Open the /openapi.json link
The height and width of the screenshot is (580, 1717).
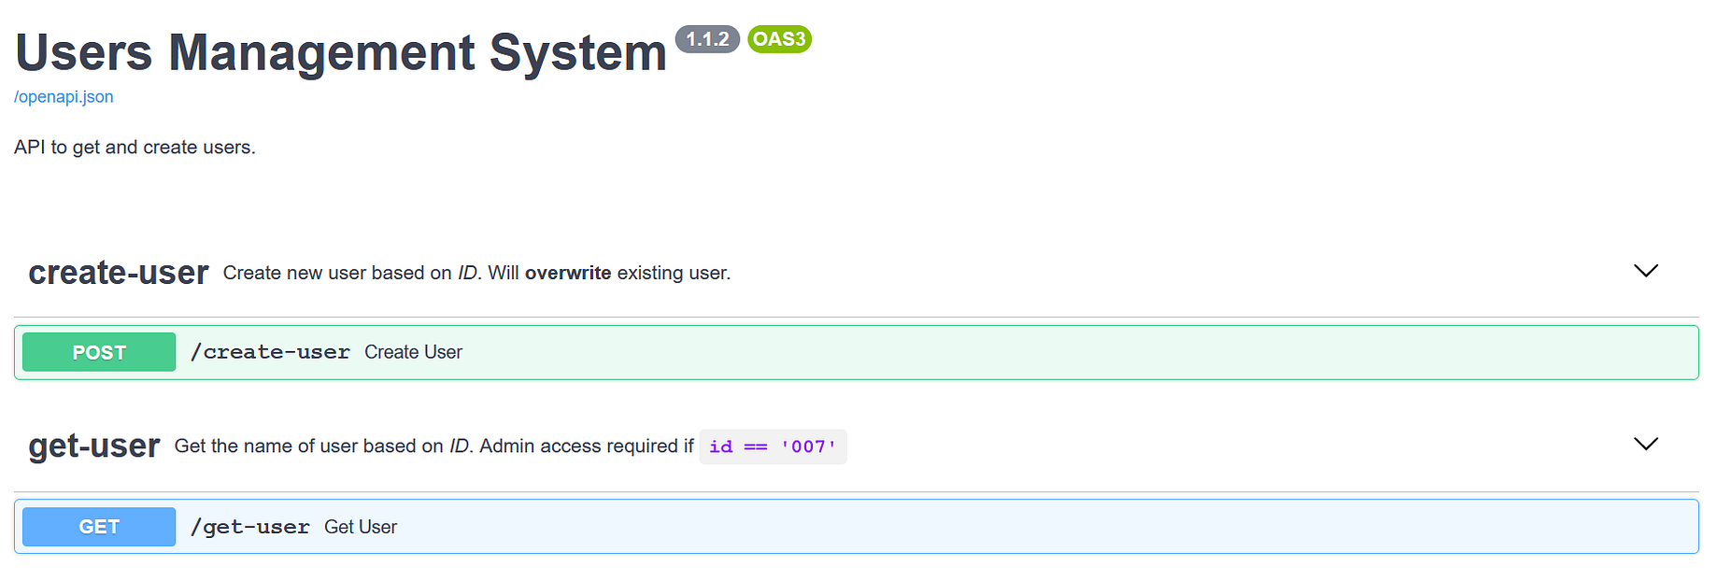point(64,97)
